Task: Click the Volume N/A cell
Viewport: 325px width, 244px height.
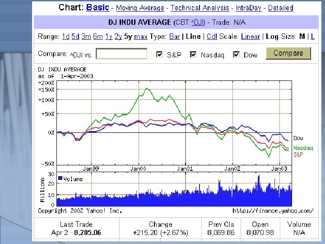Action: pos(299,233)
